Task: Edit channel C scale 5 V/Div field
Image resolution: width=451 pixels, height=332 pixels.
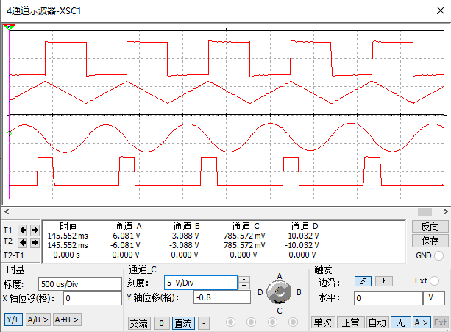Action: coord(201,283)
